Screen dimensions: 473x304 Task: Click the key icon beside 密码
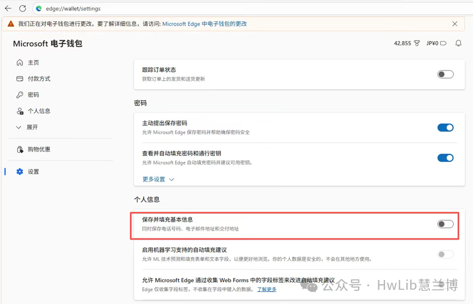point(20,95)
